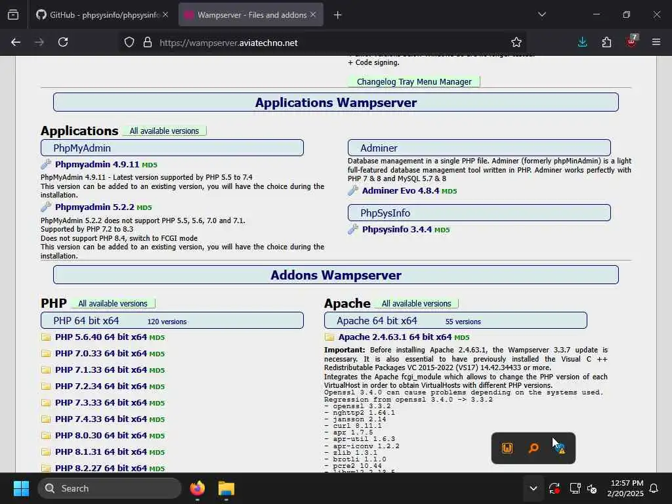This screenshot has width=672, height=504.
Task: Open the Firefox hamburger menu
Action: click(x=656, y=42)
